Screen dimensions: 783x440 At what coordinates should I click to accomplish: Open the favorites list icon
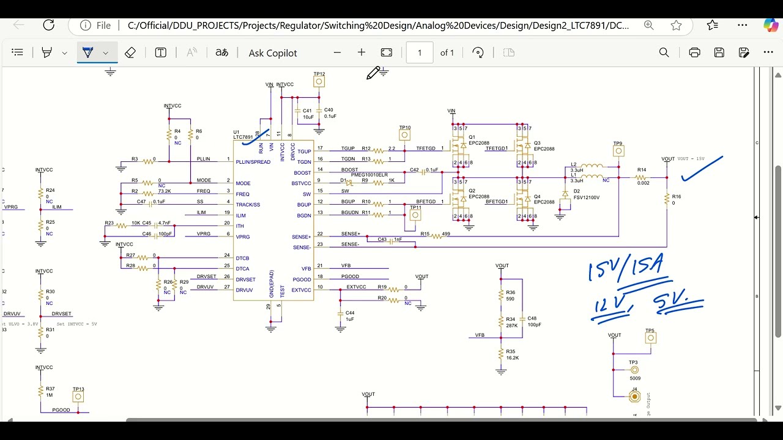[x=713, y=26]
